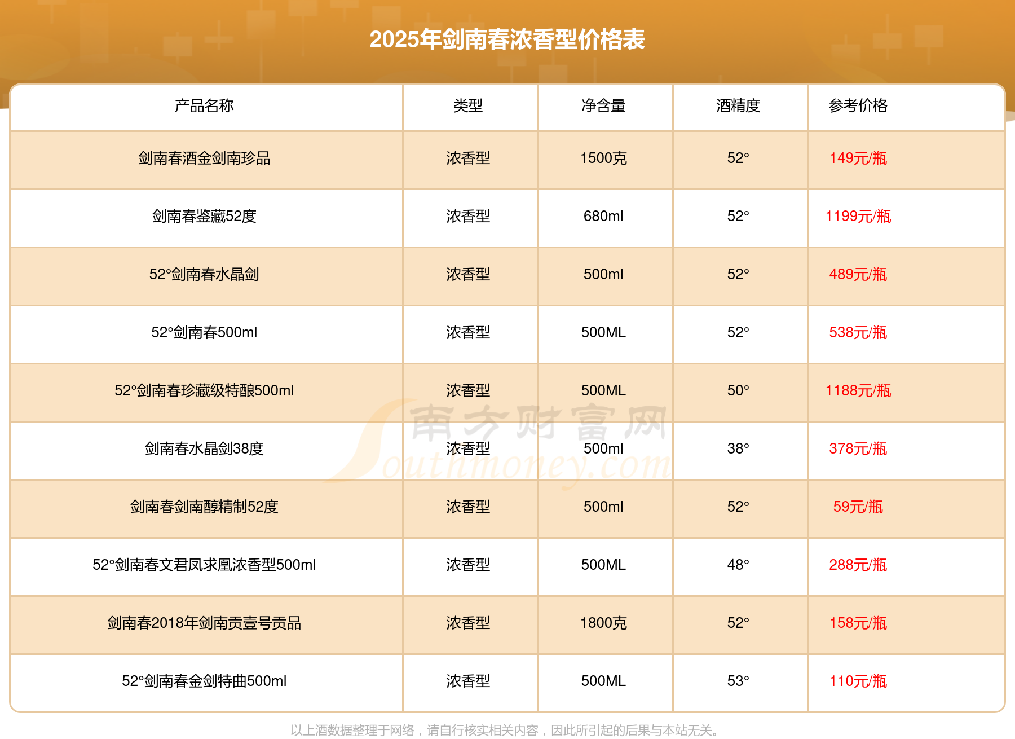The width and height of the screenshot is (1015, 739).
Task: Click price 110元/瓶
Action: coord(858,681)
